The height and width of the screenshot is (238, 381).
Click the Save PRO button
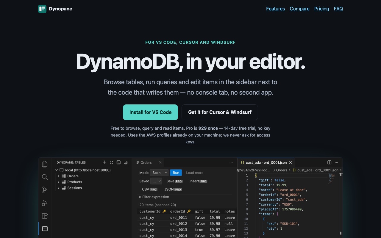coord(174,181)
